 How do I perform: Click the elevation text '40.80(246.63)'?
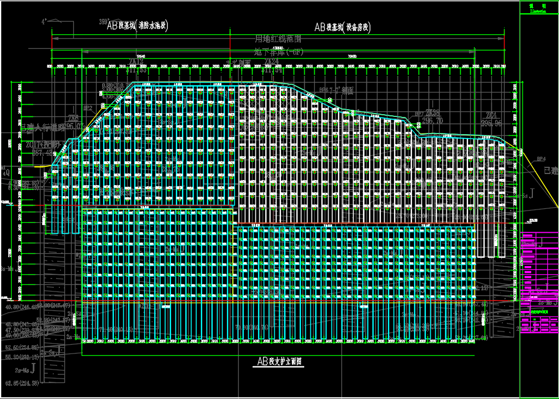pyautogui.click(x=22, y=307)
